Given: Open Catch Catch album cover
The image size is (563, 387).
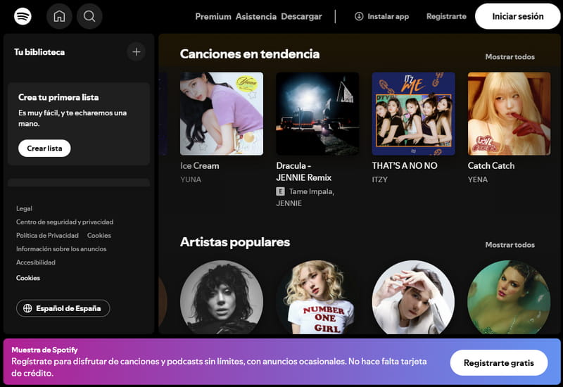Looking at the screenshot, I should 509,114.
